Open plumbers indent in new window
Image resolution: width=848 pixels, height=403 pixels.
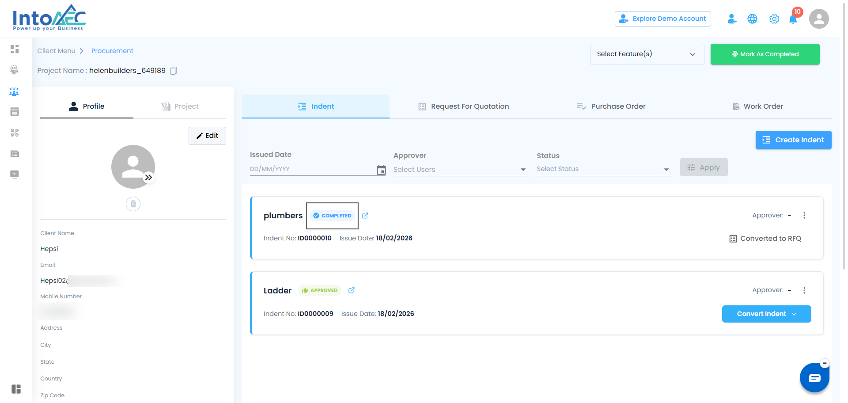tap(365, 216)
